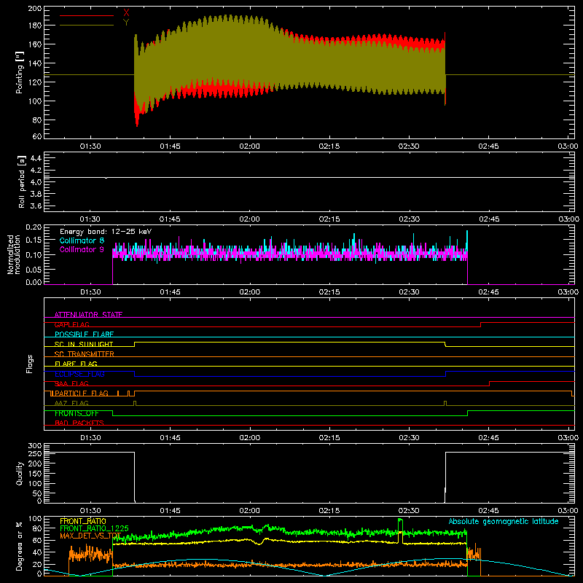Click the 0.05 tick on the modulation axis
583x583 pixels.
[34, 269]
